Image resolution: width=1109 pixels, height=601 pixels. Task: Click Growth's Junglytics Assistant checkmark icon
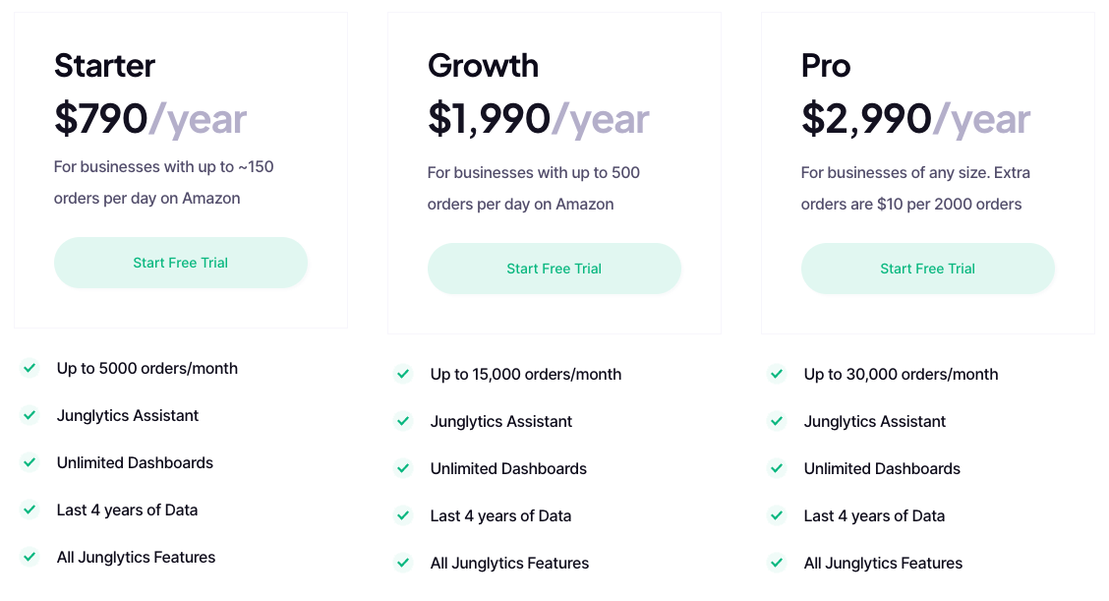click(x=403, y=421)
